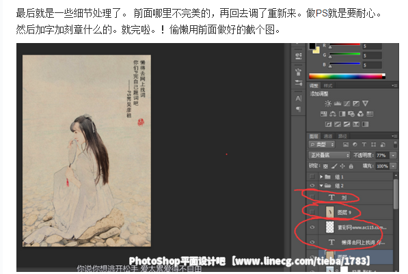408x274 pixels.
Task: Hide the 素彩网 www.sc115.com layer
Action: point(312,227)
